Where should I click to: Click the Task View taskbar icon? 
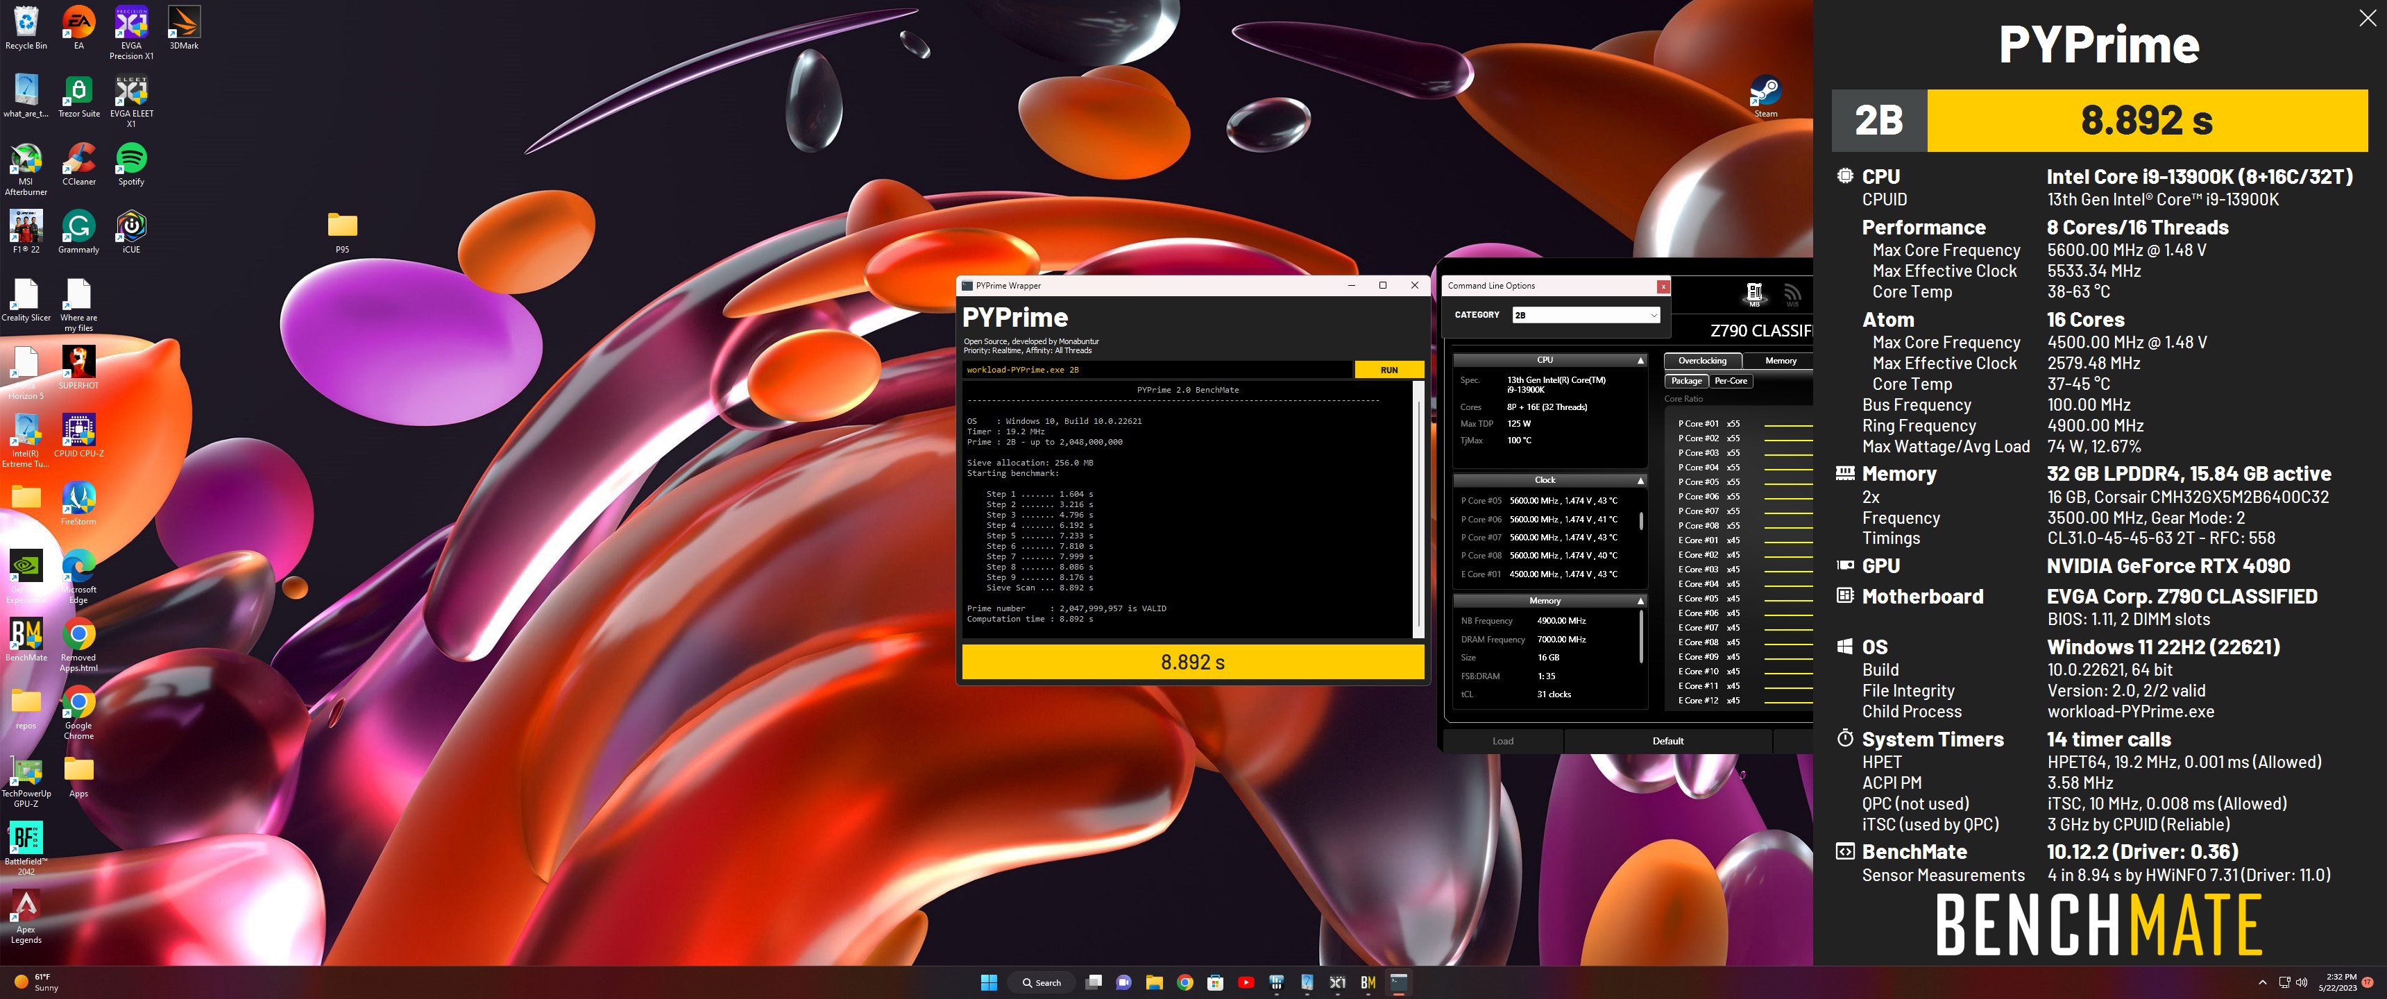[x=1094, y=982]
